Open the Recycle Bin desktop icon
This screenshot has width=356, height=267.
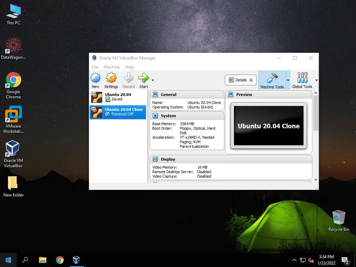(339, 221)
